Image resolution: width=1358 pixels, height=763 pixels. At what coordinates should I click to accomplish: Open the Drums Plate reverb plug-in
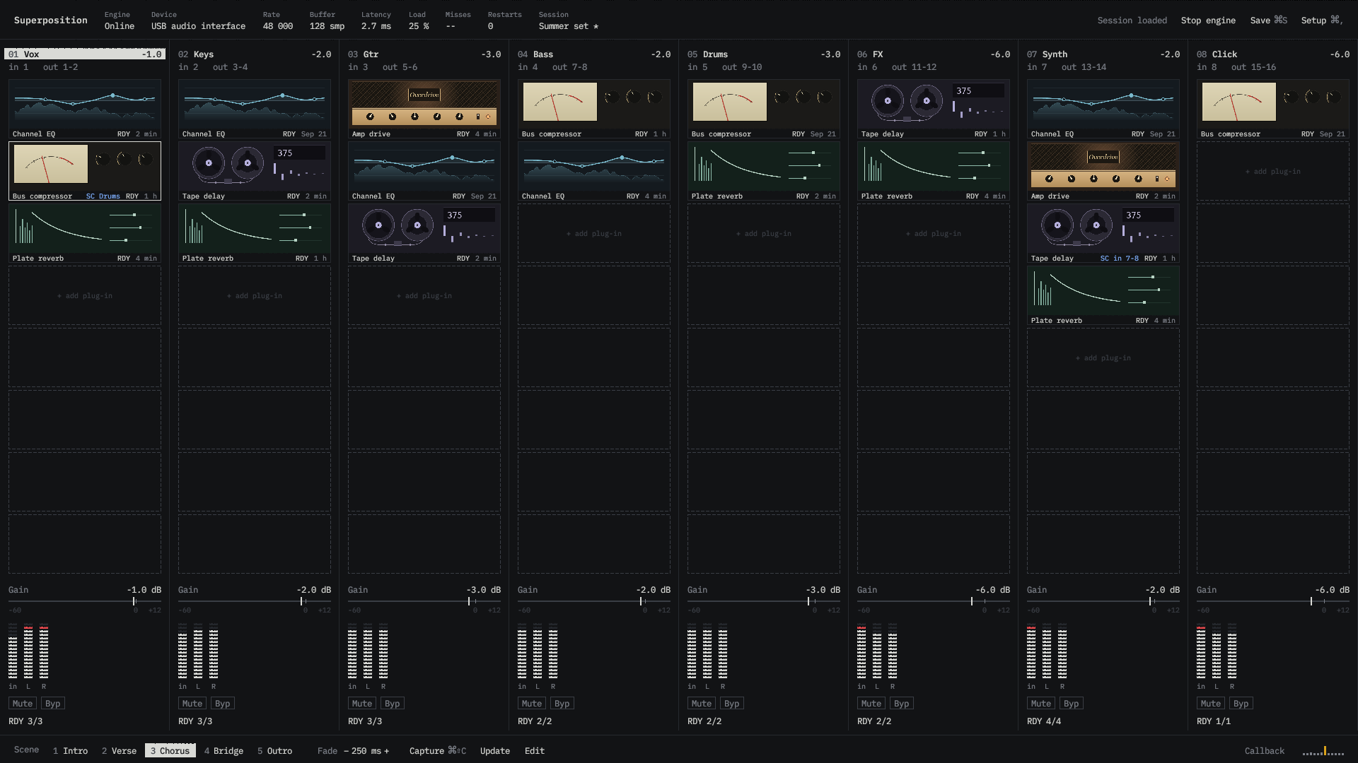pyautogui.click(x=764, y=171)
